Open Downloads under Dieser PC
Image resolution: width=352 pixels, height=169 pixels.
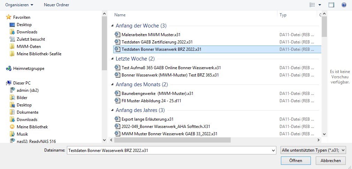27,120
